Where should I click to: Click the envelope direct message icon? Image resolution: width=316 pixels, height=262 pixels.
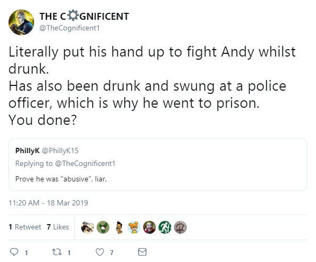143,252
